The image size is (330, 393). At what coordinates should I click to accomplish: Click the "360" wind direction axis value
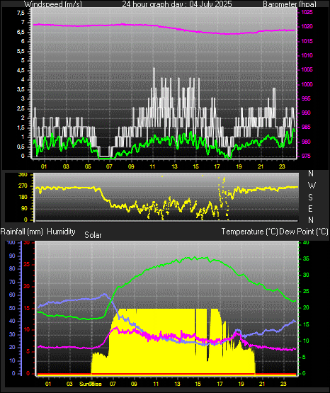pos(23,175)
